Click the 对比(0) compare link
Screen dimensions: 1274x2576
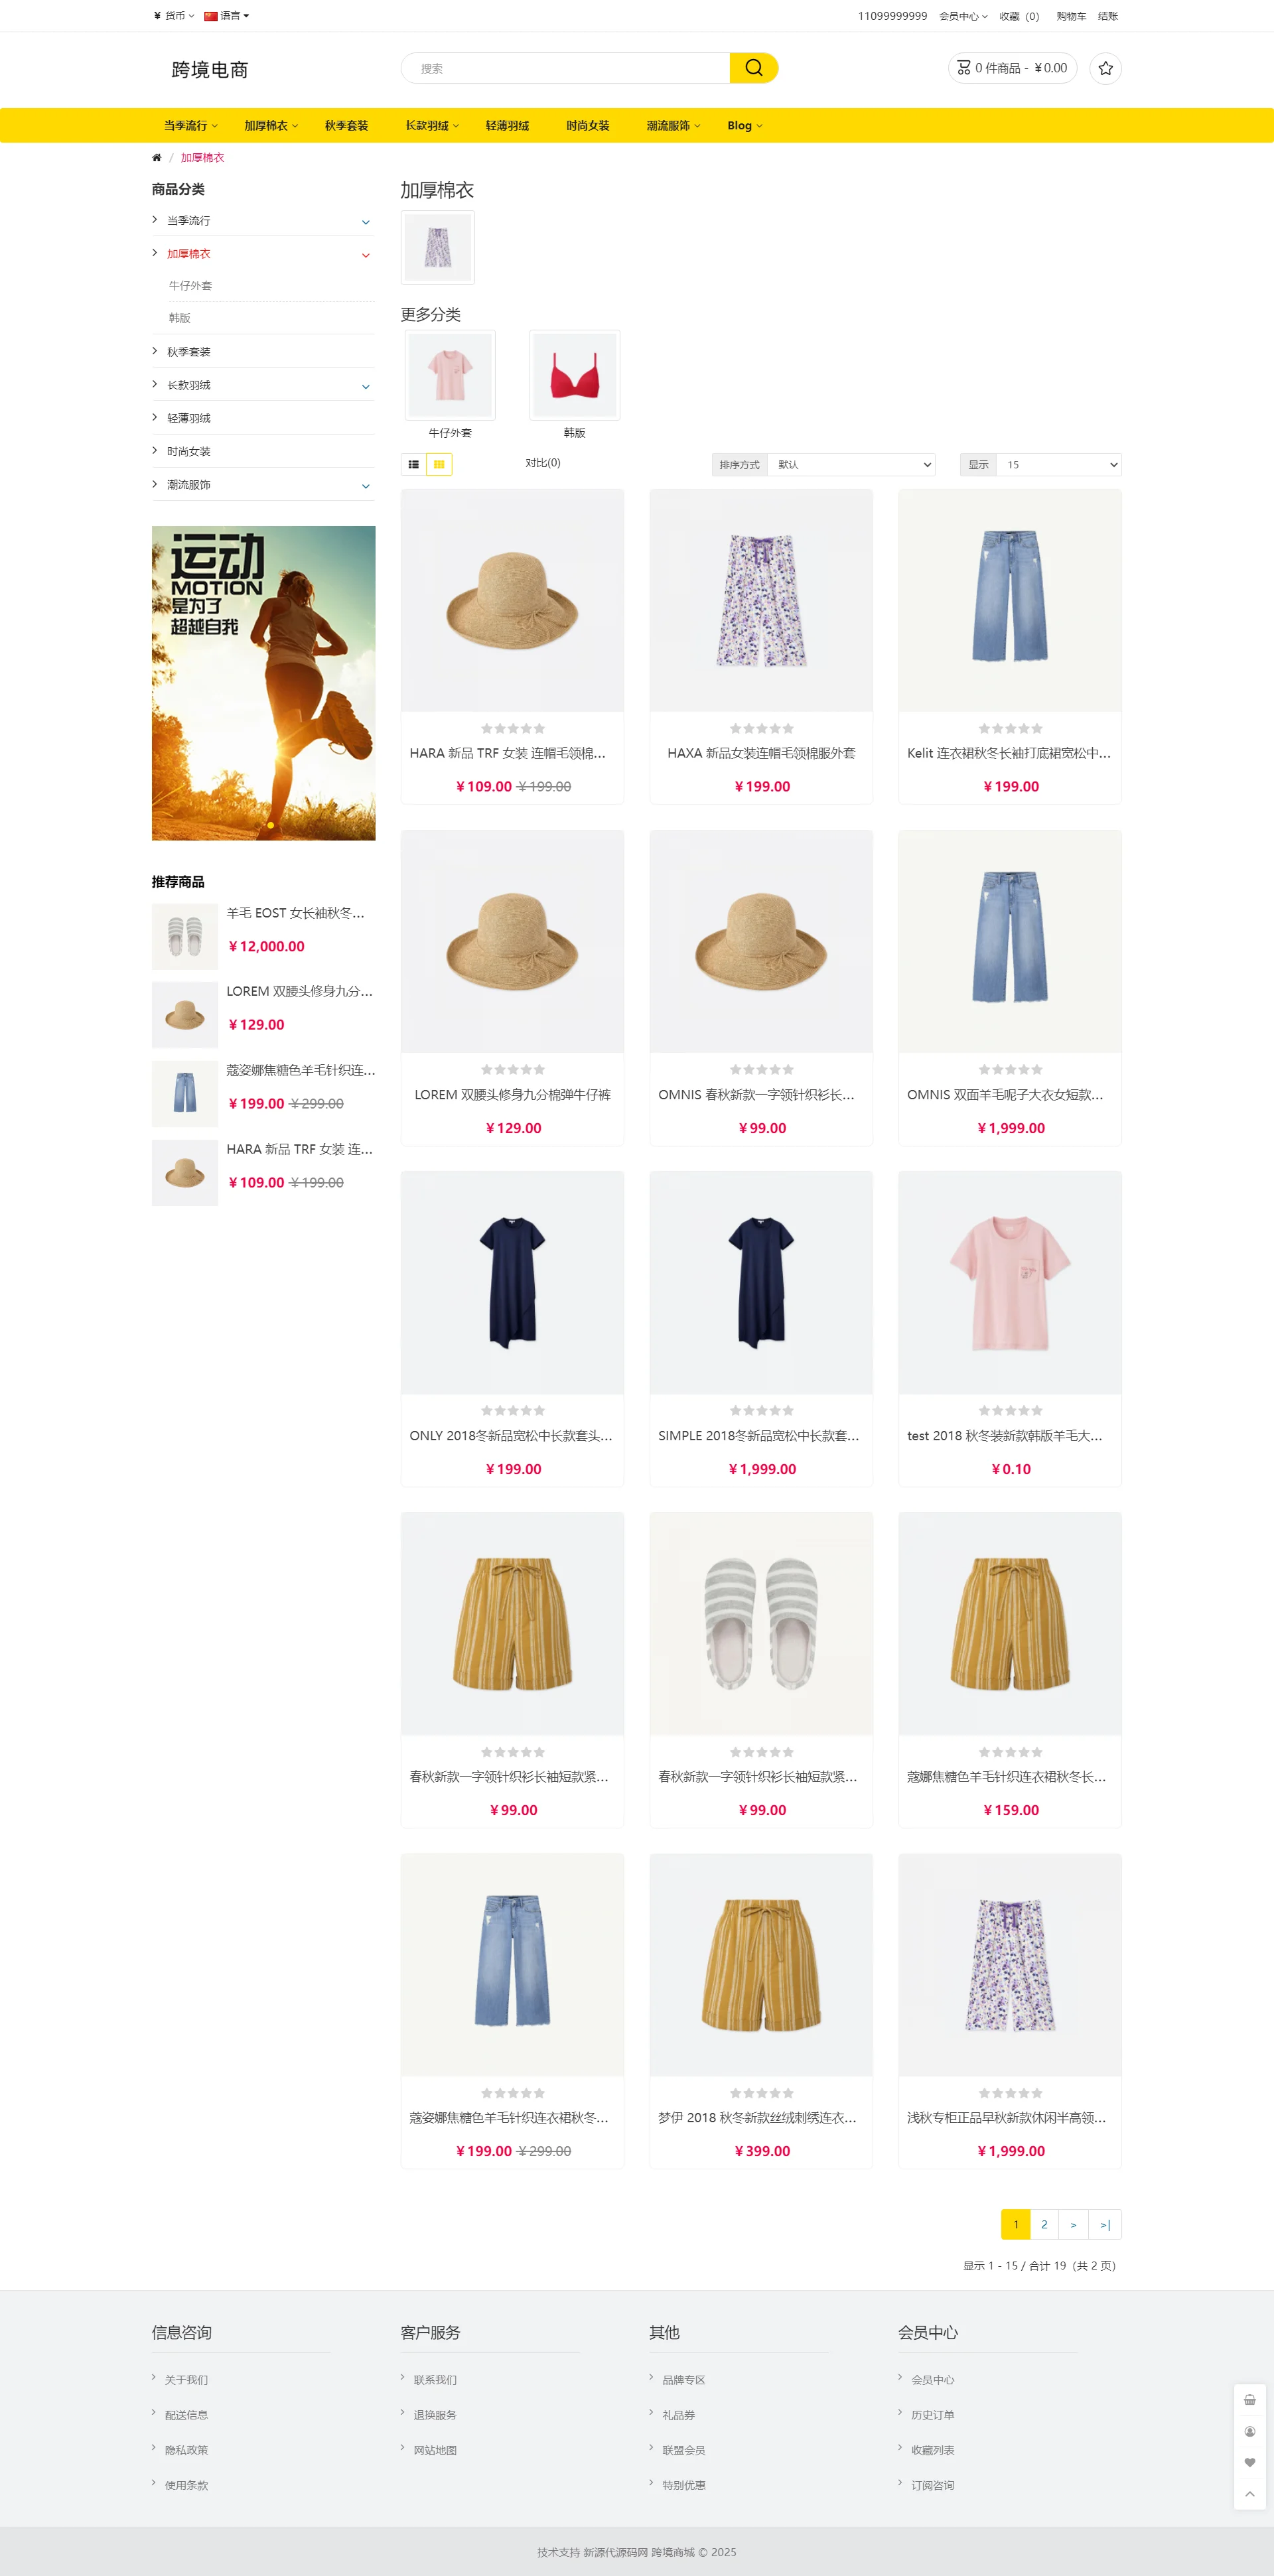(543, 463)
